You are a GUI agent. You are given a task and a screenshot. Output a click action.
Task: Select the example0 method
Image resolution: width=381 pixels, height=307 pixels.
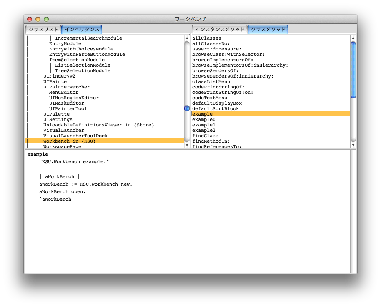203,120
